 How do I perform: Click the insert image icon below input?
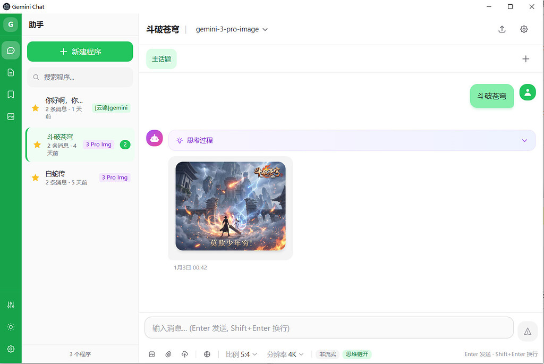click(151, 354)
